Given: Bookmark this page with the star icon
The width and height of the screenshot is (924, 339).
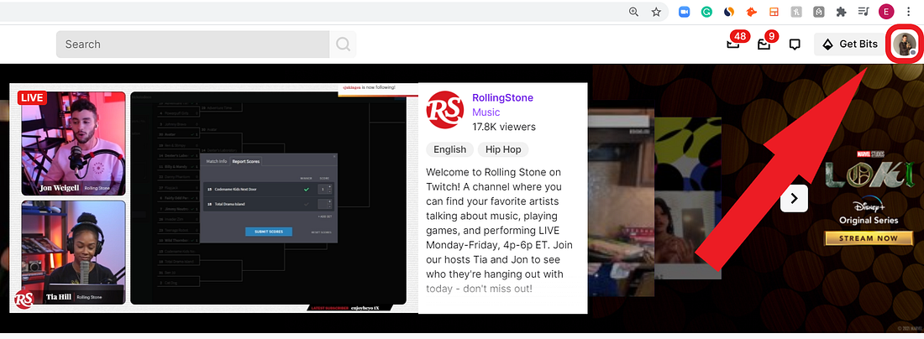Looking at the screenshot, I should coord(657,12).
